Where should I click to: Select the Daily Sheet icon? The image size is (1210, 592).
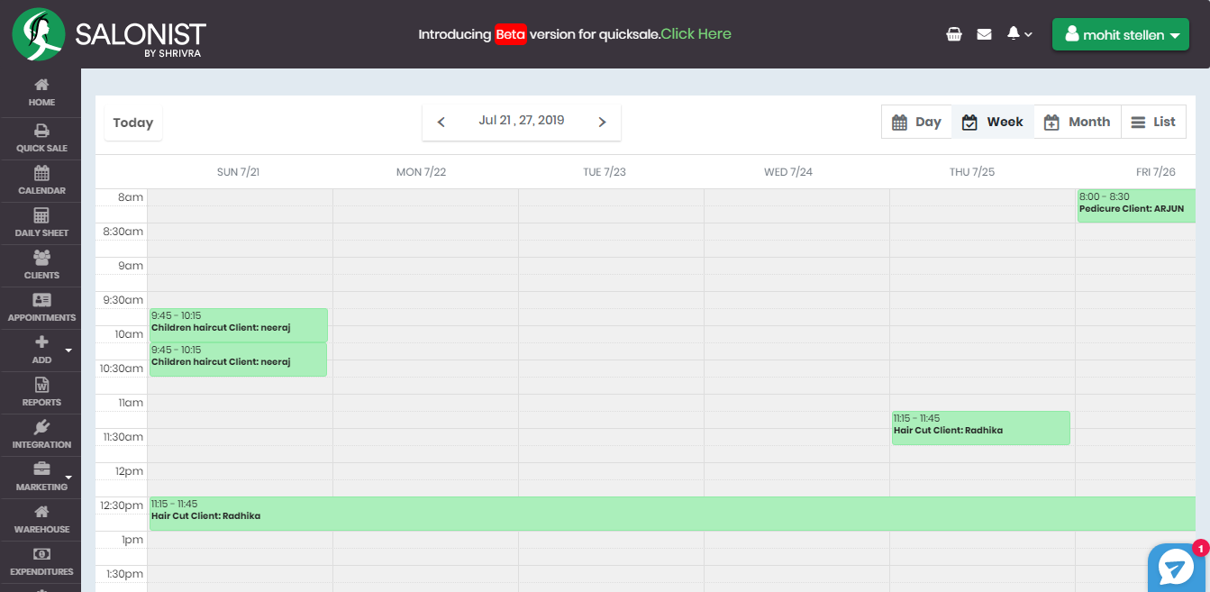click(41, 222)
